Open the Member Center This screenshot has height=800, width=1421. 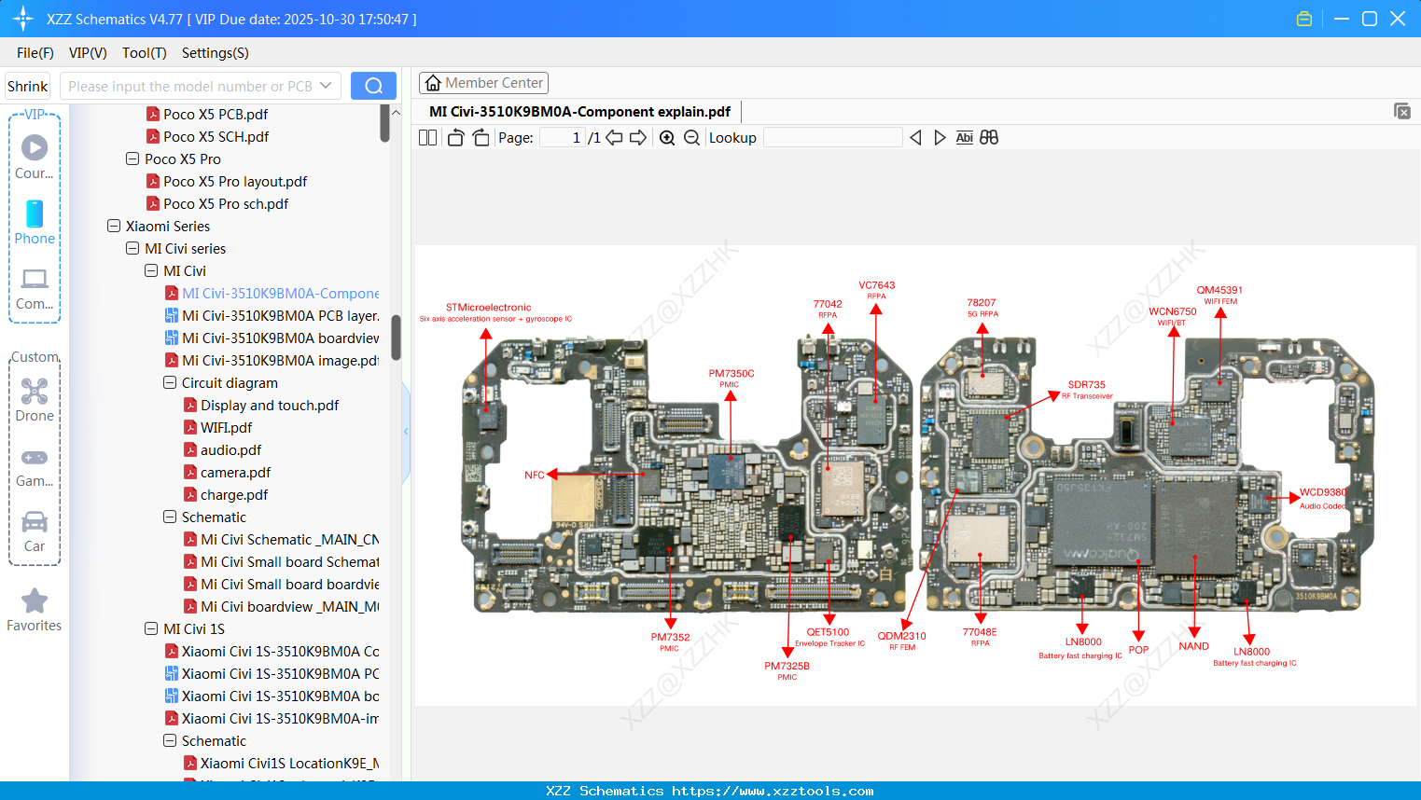pos(483,82)
